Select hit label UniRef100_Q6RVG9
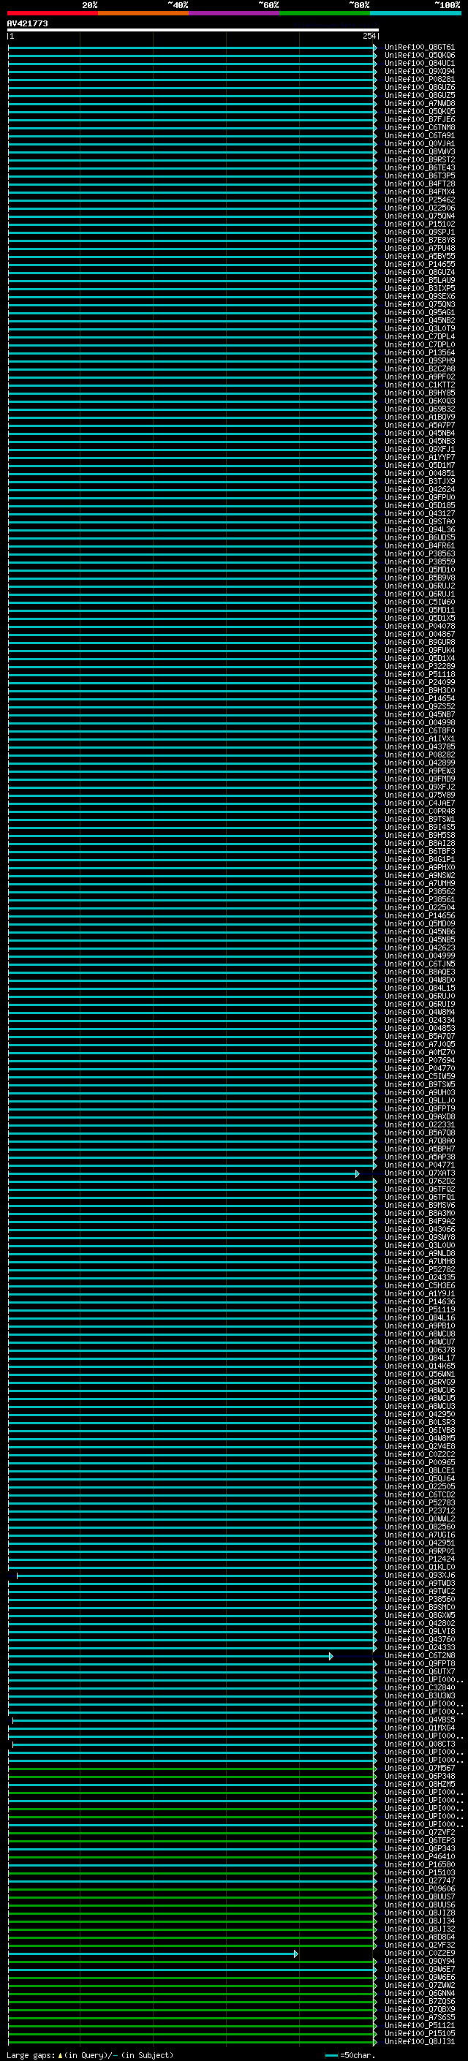The image size is (468, 2061). click(x=419, y=1382)
